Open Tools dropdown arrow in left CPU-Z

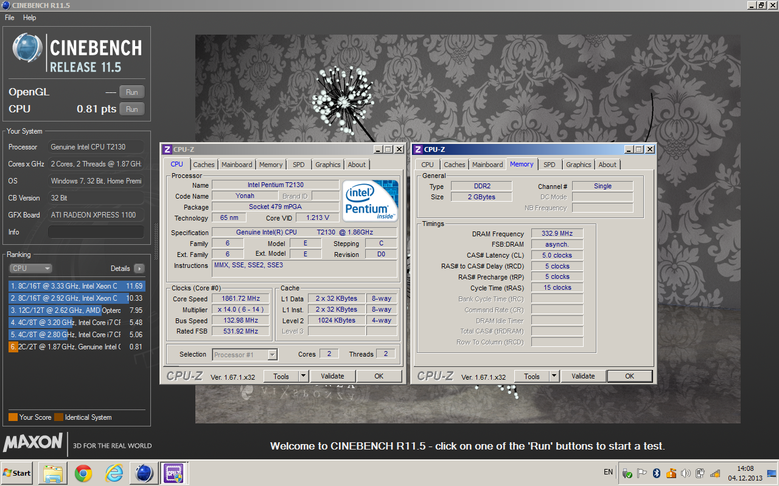tap(304, 376)
